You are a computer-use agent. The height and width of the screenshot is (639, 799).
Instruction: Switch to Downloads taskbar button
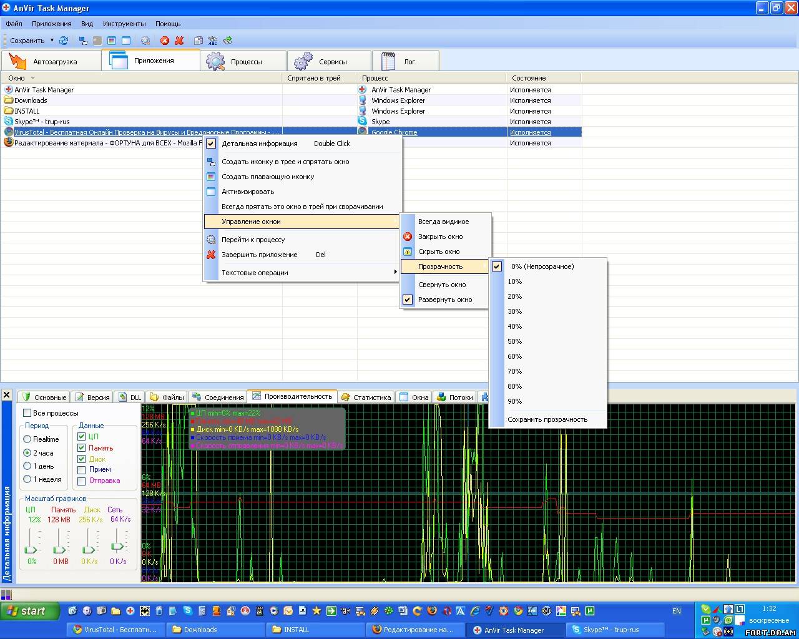pos(215,630)
